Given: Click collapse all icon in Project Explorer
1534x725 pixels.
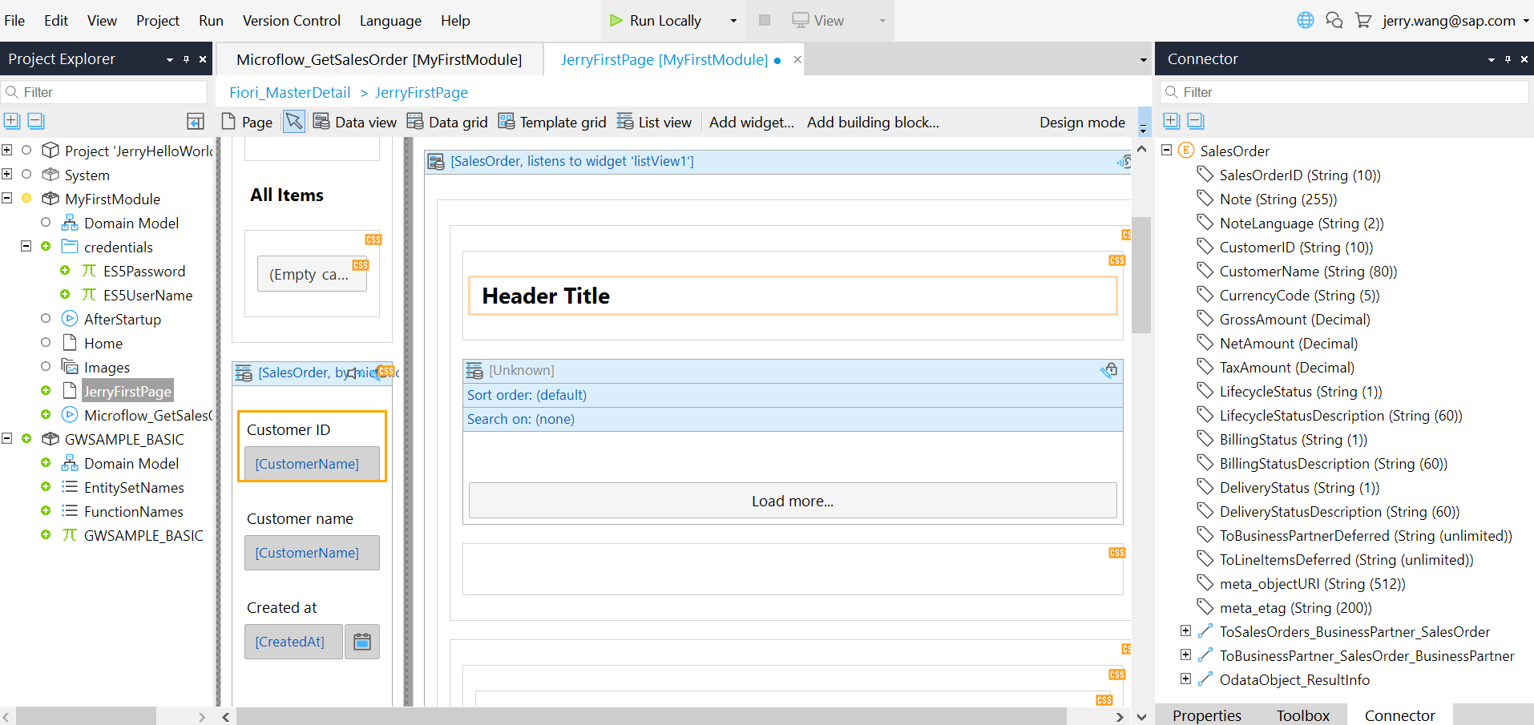Looking at the screenshot, I should (36, 121).
